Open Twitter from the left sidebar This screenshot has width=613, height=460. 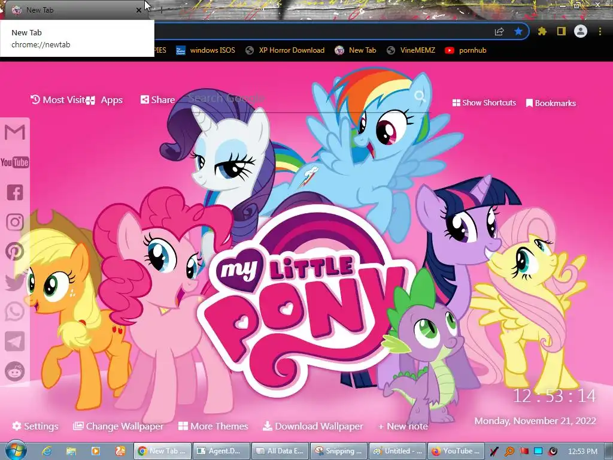(x=15, y=282)
